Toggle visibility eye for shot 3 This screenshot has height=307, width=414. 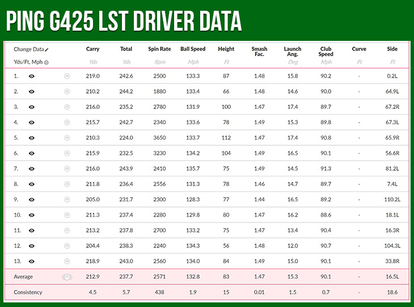coord(32,107)
